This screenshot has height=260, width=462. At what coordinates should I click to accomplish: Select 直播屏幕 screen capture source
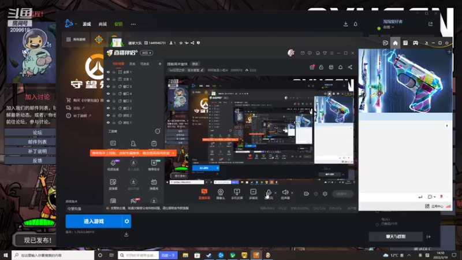tap(204, 194)
